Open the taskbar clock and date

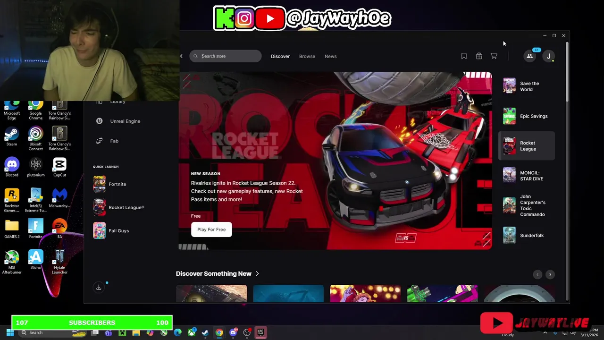589,332
